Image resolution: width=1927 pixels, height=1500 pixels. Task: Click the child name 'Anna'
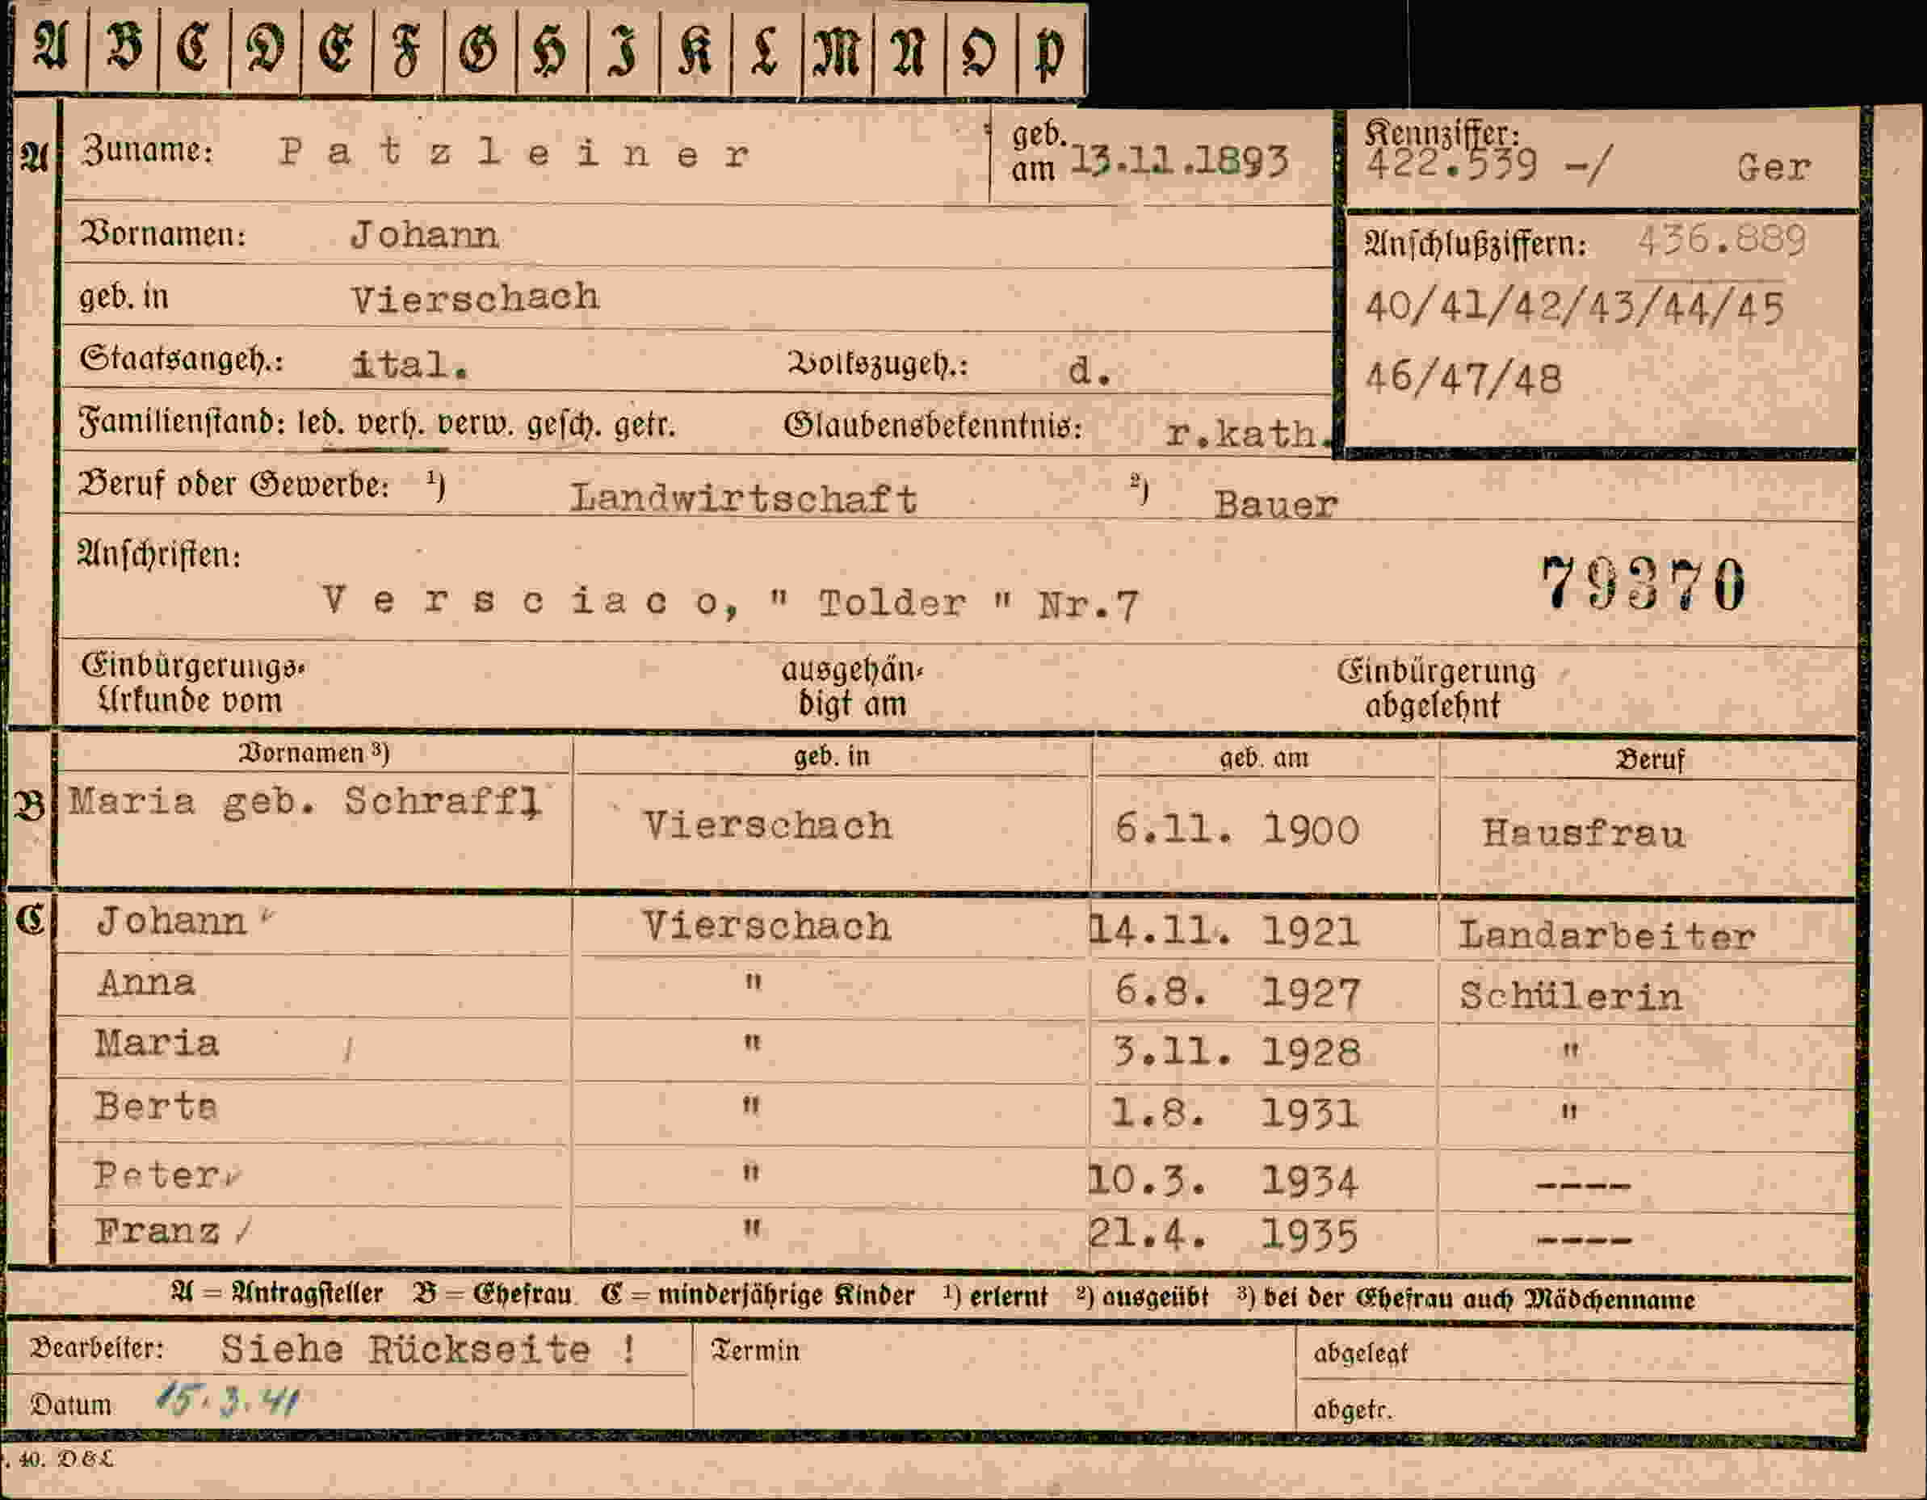(x=146, y=982)
